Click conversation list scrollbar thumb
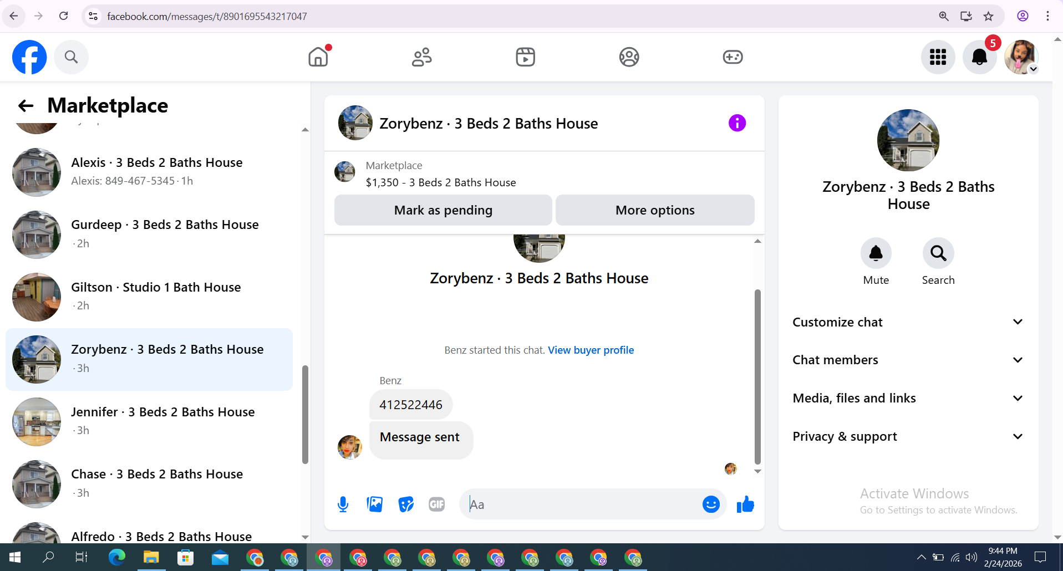Image resolution: width=1063 pixels, height=571 pixels. click(305, 415)
